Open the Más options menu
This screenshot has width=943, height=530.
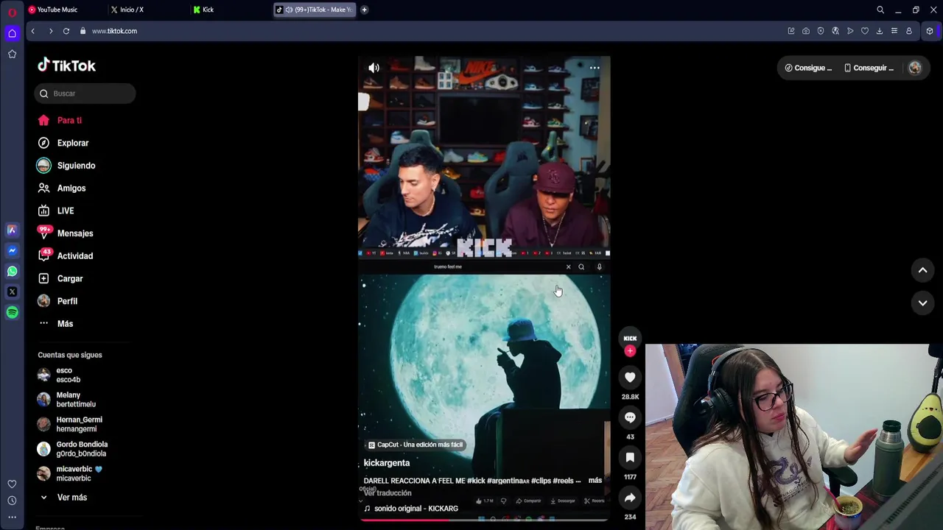(x=55, y=324)
